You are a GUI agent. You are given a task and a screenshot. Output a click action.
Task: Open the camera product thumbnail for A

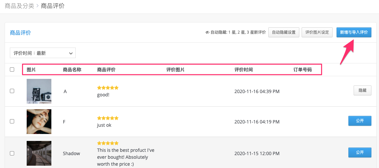point(39,91)
